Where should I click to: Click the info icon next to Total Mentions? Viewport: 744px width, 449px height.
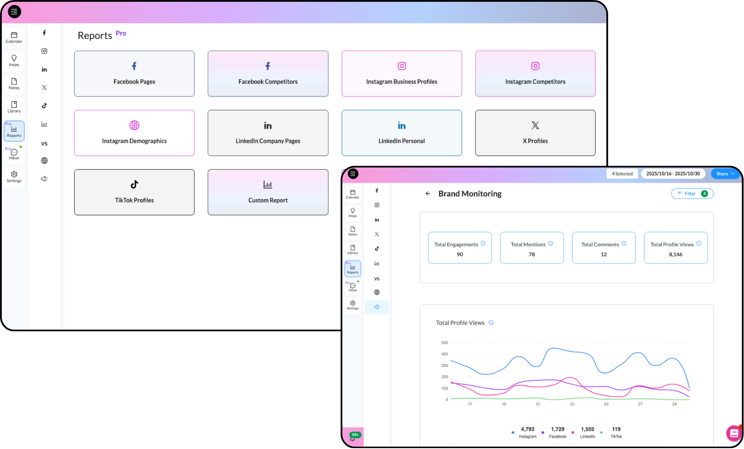point(551,244)
